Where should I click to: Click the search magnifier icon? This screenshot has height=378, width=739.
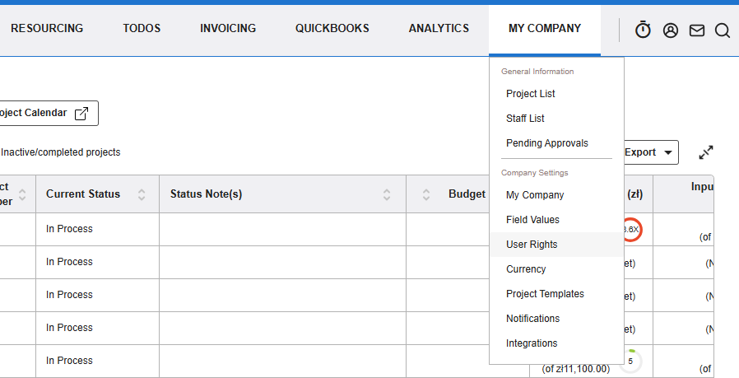[x=722, y=30]
